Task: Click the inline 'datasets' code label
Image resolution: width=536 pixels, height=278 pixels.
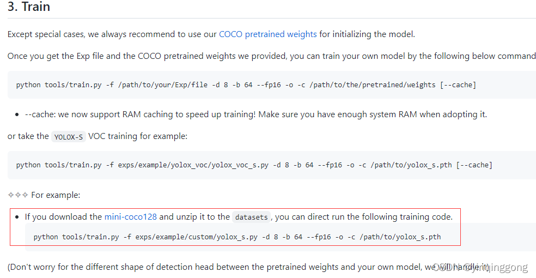Action: [x=252, y=217]
